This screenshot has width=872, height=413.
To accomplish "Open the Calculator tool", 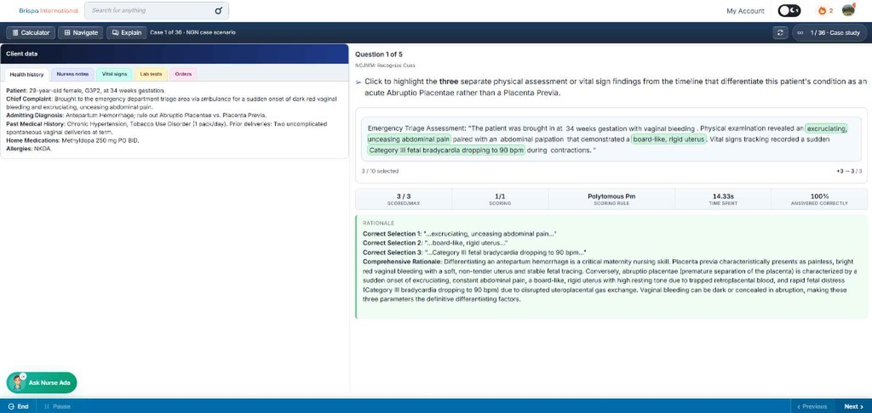I will click(31, 33).
